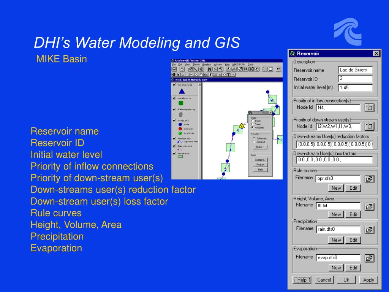Click the Redraw button

coord(260,165)
